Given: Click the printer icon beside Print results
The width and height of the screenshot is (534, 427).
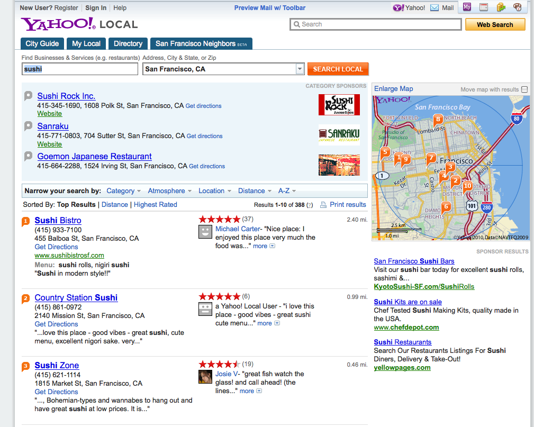Looking at the screenshot, I should pos(323,204).
